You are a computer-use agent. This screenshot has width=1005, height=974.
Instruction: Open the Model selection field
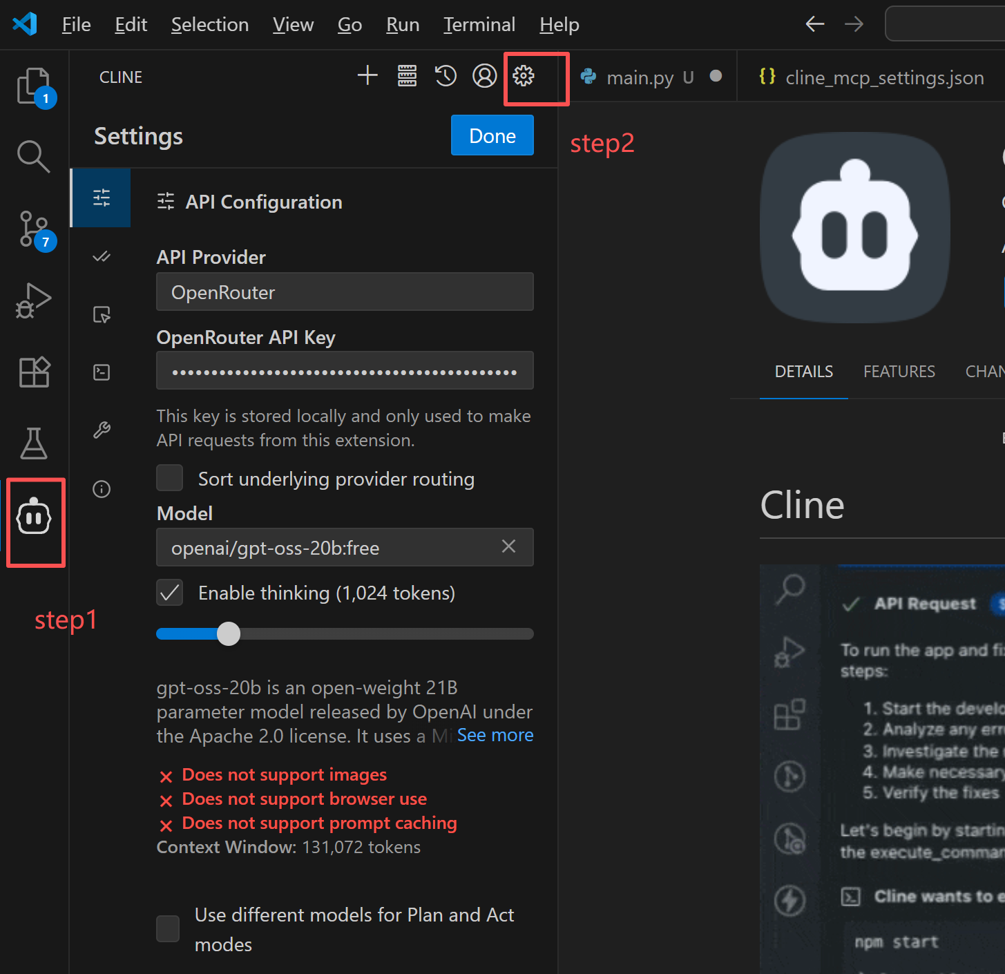point(345,547)
